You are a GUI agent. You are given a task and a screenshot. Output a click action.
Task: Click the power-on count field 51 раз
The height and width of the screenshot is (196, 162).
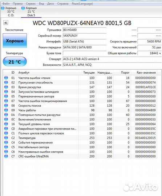(150, 48)
